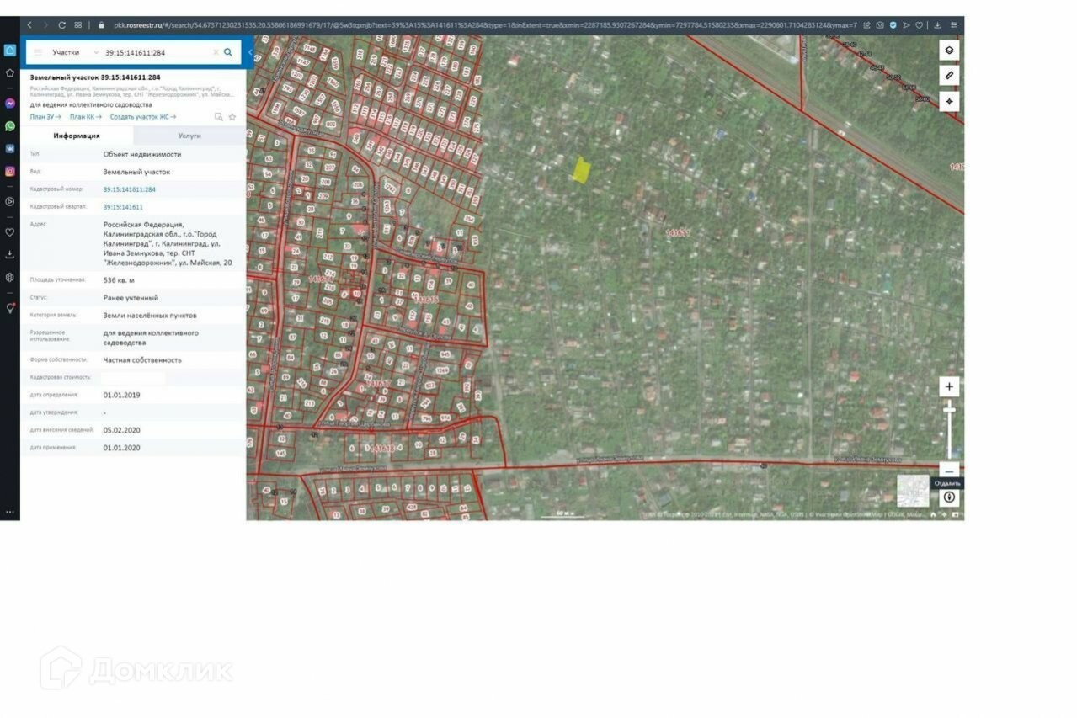Search using the magnifier icon
The image size is (1077, 718).
click(228, 52)
